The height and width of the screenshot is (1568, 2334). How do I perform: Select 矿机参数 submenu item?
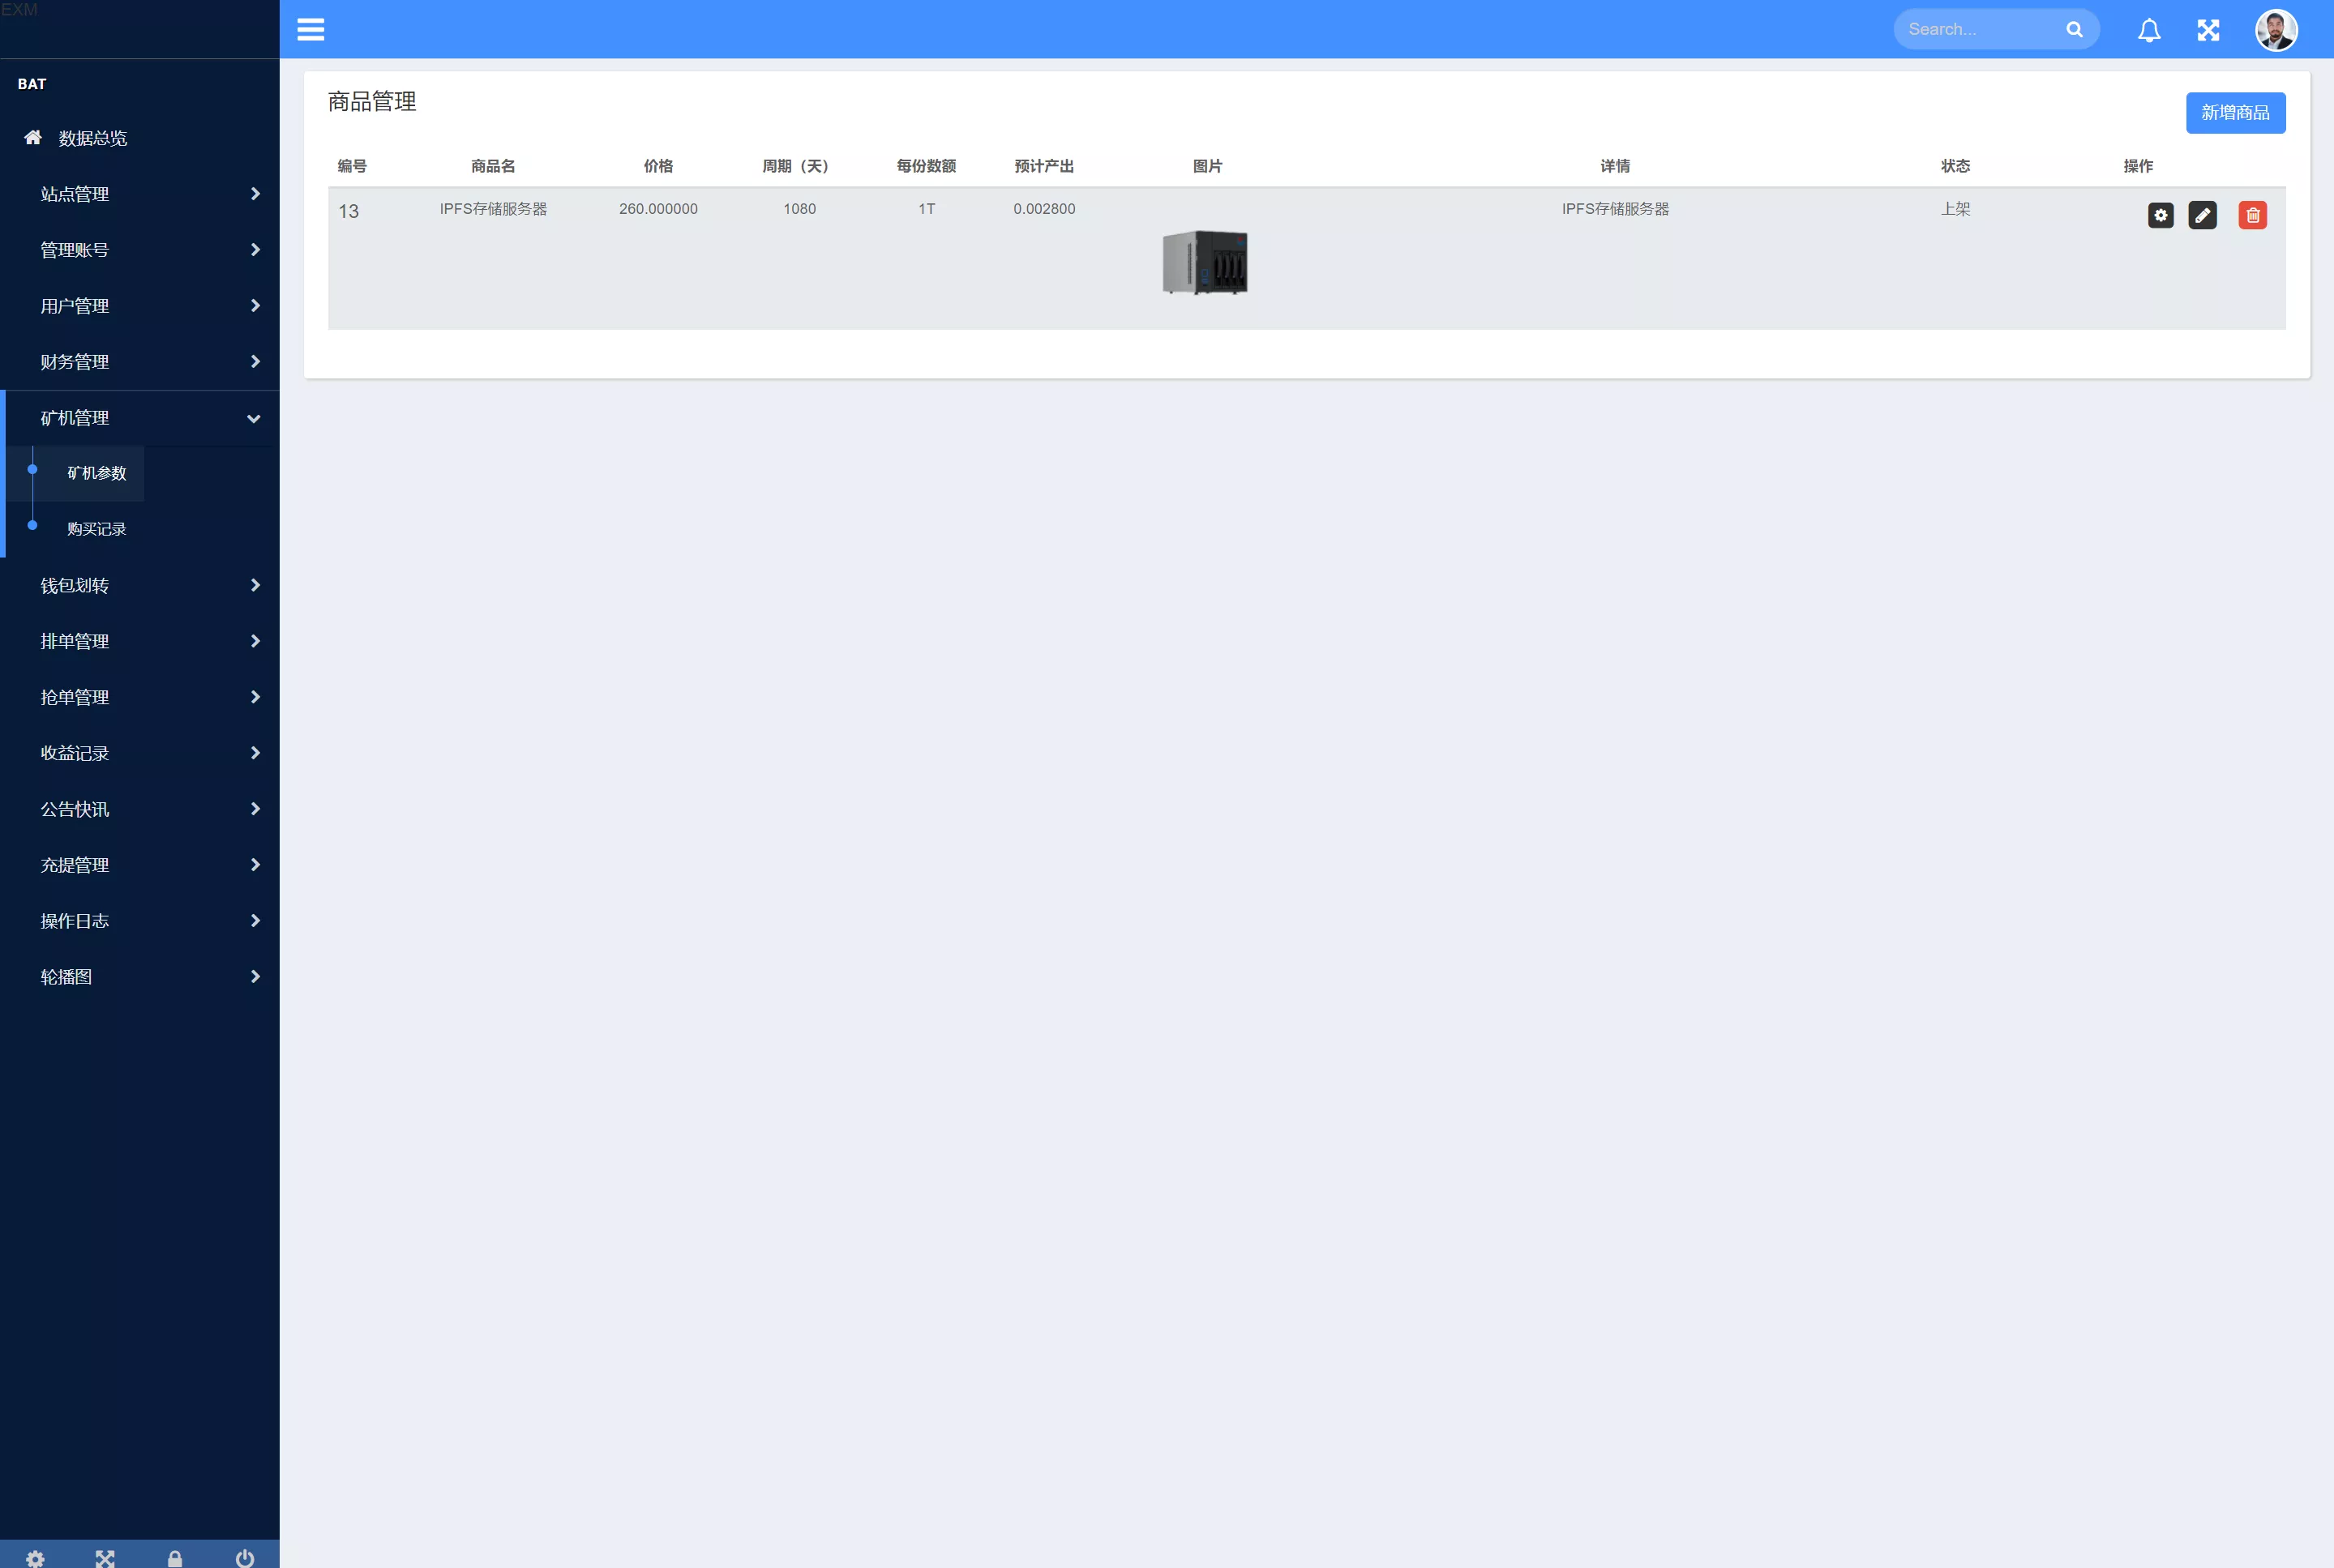click(x=95, y=472)
